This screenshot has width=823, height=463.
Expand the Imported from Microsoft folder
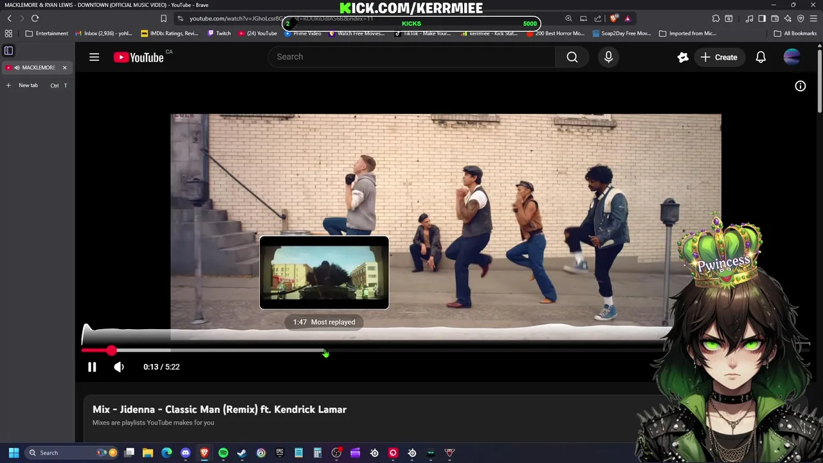[x=687, y=33]
